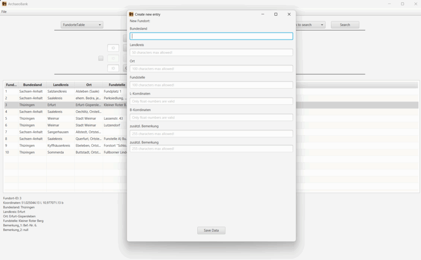Click the Fundstelle text field
Image resolution: width=421 pixels, height=260 pixels.
(211, 85)
